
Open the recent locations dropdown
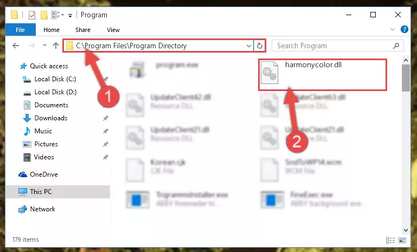pyautogui.click(x=44, y=46)
